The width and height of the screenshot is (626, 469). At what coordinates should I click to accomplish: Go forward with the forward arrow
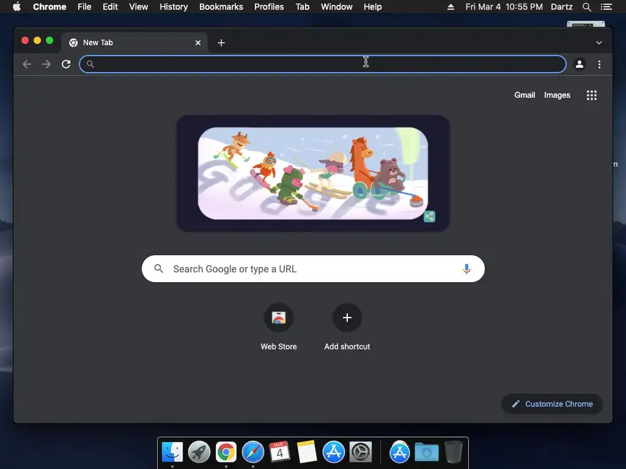46,64
